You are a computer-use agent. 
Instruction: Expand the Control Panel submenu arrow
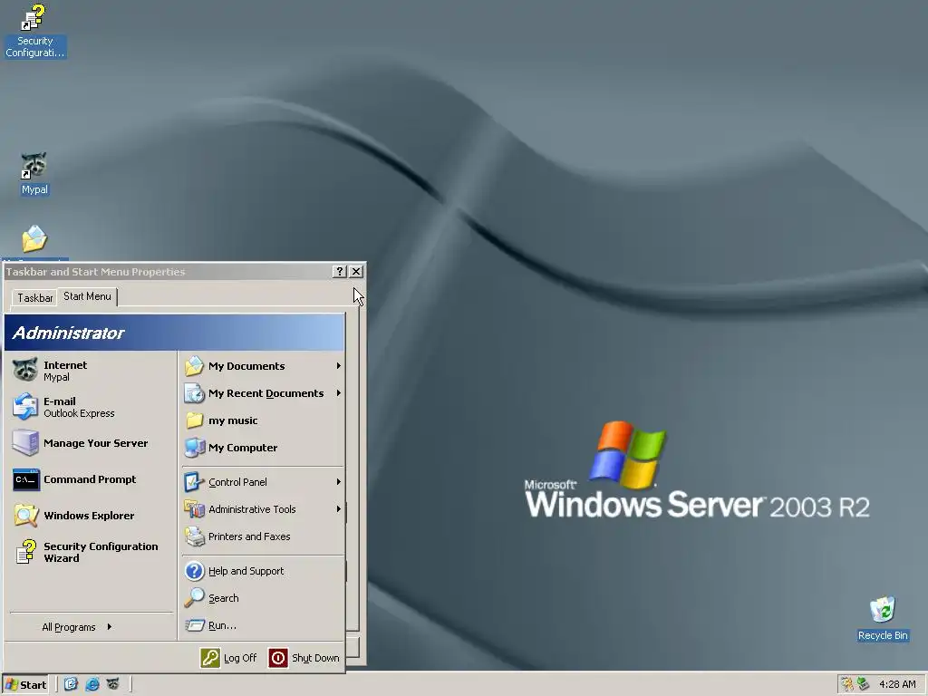click(x=339, y=482)
